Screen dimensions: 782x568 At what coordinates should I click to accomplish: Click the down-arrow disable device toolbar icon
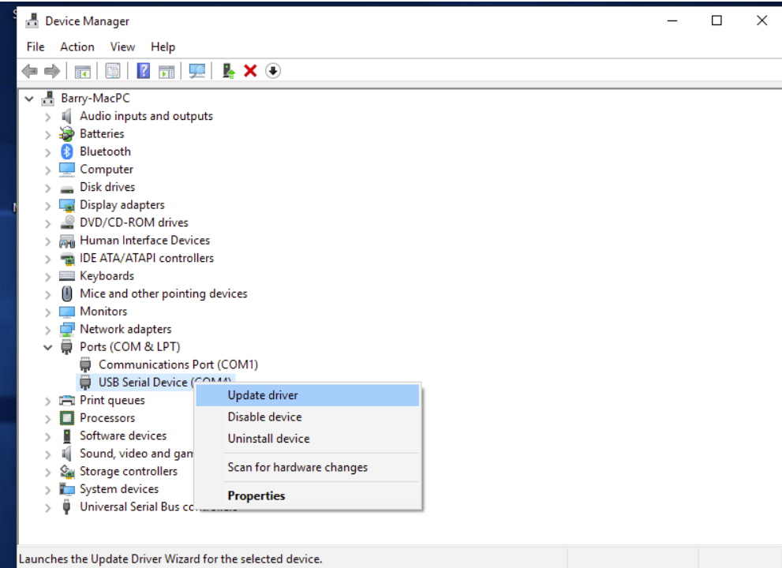[273, 71]
